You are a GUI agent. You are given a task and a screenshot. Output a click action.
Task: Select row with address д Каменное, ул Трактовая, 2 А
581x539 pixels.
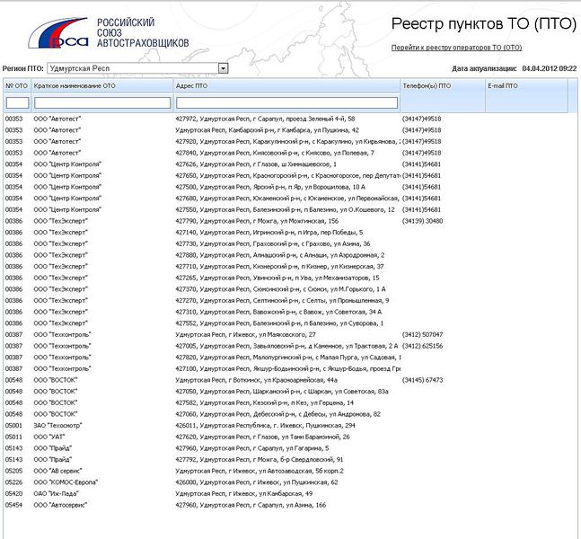tap(290, 346)
